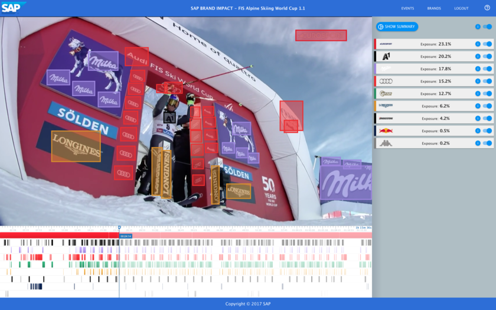The image size is (496, 310).
Task: Switch off the master all-brands toggle
Action: 487,27
